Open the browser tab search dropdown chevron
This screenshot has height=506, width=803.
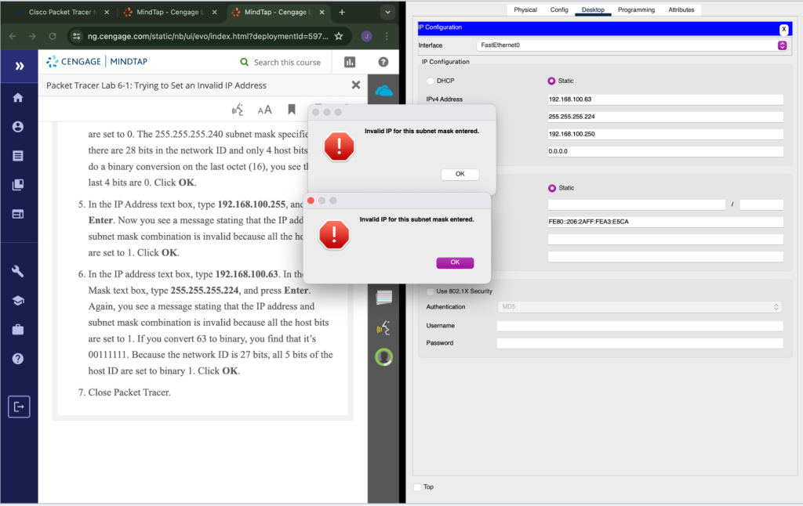387,13
